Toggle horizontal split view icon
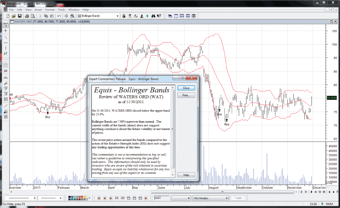This screenshot has width=340, height=208. 182,16
